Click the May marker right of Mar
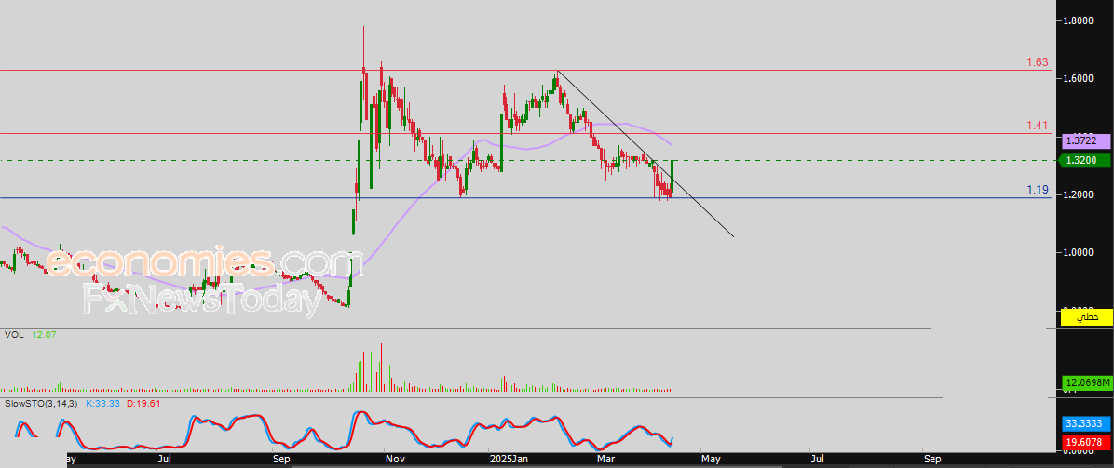Screen dimensions: 1114x468 pos(712,459)
